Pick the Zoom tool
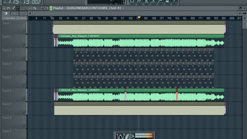 coord(42,8)
